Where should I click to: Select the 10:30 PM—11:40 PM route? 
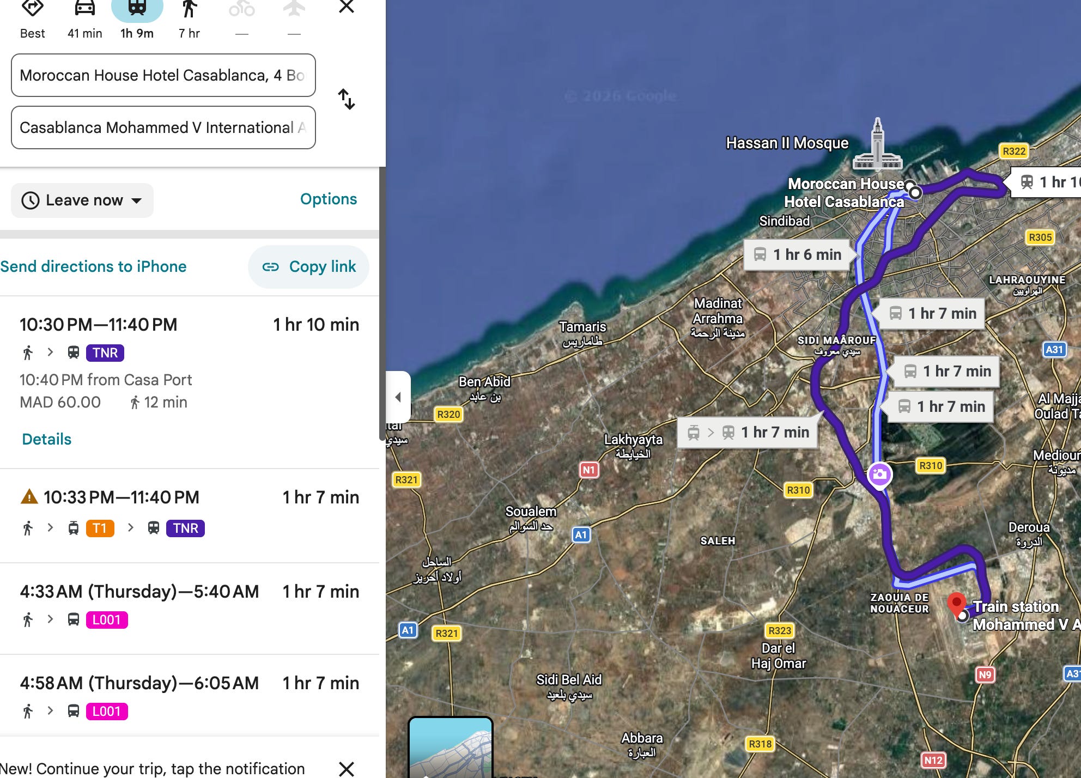(x=190, y=381)
